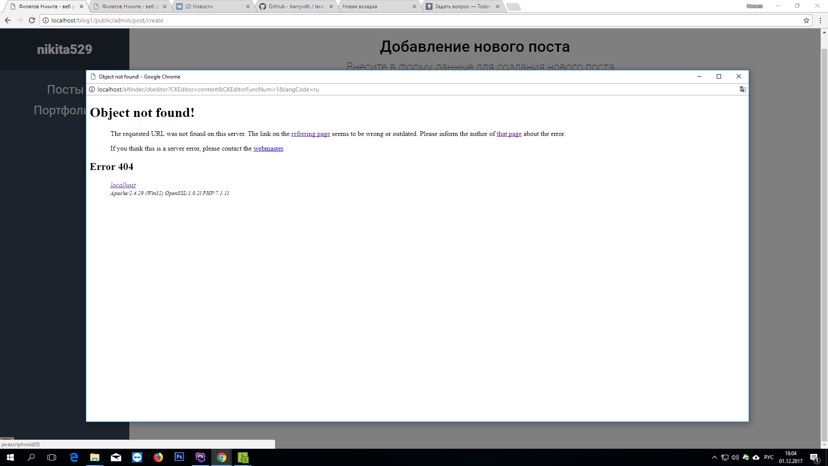Open File Explorer from taskbar
Viewport: 828px width, 466px height.
pyautogui.click(x=95, y=457)
